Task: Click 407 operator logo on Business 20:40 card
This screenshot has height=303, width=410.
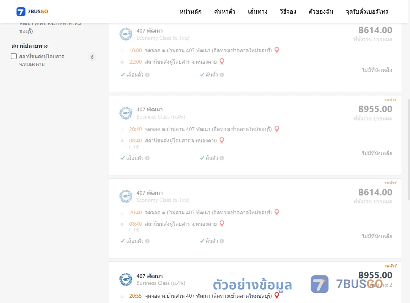Action: click(x=126, y=113)
